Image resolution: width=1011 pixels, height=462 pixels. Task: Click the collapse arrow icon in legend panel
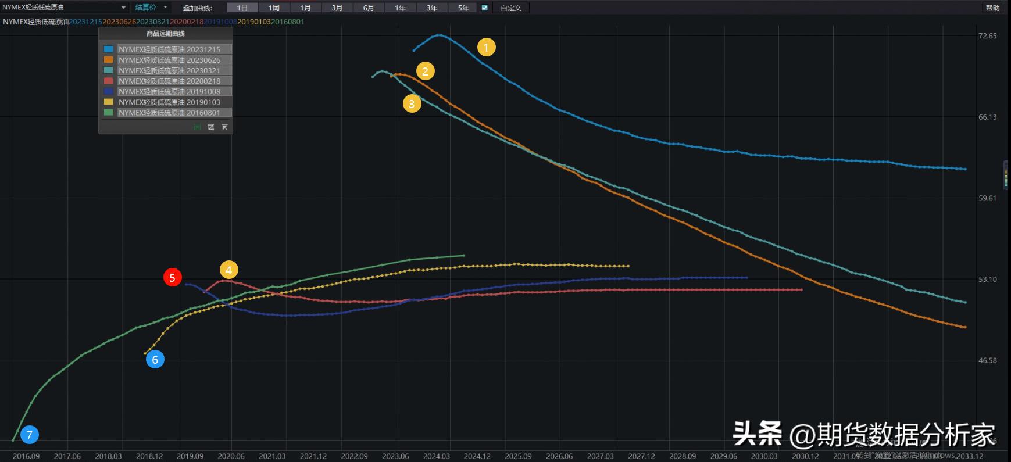(x=224, y=127)
